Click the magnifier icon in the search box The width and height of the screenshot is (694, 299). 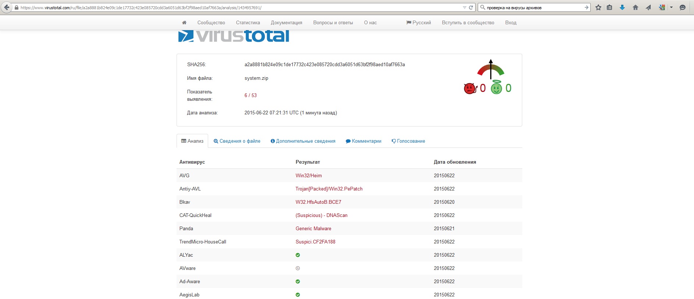click(483, 7)
